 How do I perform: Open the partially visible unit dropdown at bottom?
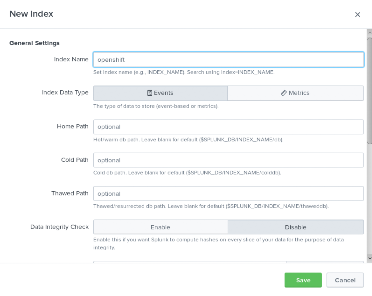point(324,262)
